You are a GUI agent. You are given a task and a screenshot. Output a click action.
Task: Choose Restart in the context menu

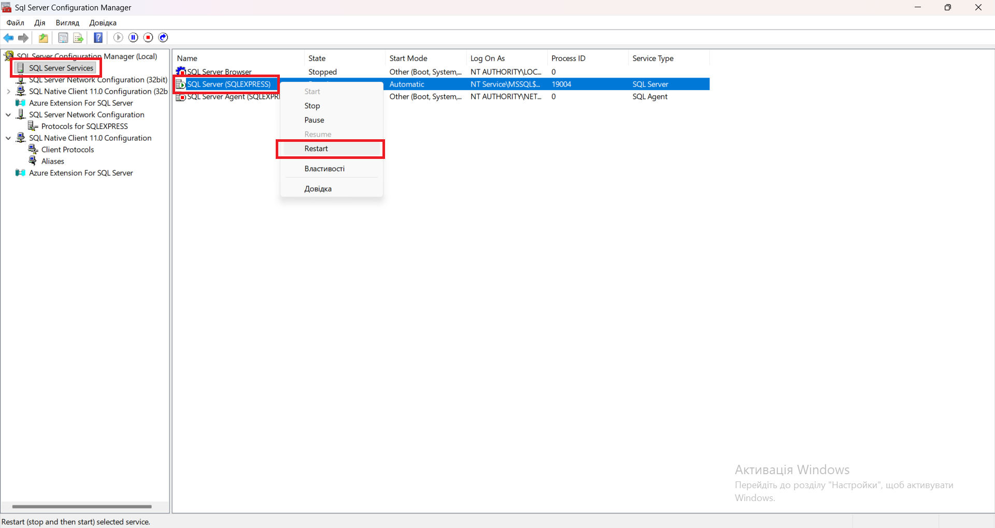click(x=316, y=149)
